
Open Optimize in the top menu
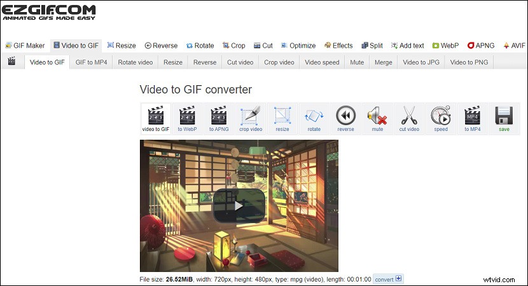pos(298,45)
